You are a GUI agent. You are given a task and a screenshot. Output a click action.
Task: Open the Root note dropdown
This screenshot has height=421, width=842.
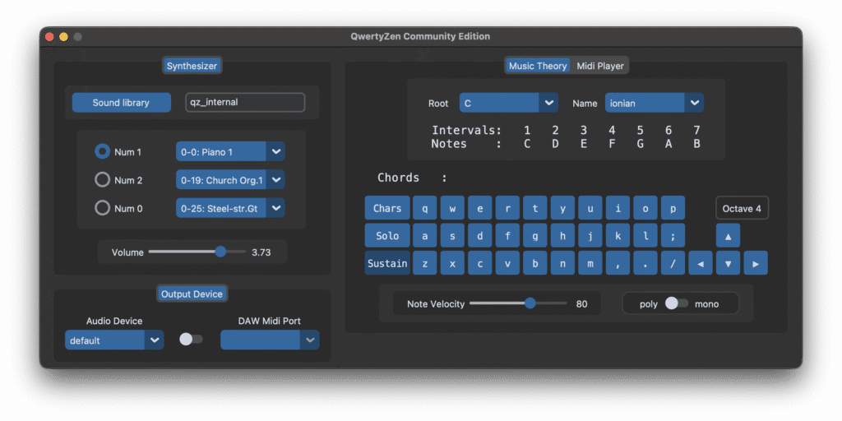pos(508,103)
